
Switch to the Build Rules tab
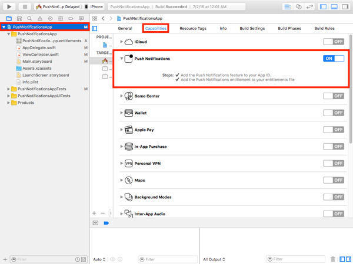pyautogui.click(x=324, y=28)
